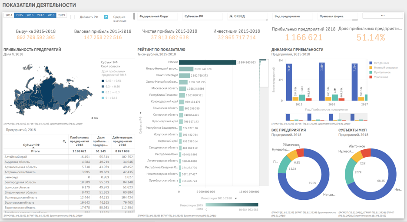Open the ОКВЭД filter list
This screenshot has width=407, height=222.
pos(248,17)
